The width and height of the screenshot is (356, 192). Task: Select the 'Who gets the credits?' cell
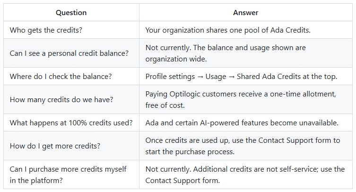[46, 30]
